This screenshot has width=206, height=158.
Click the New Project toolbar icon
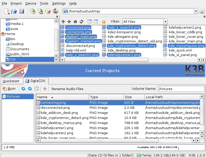pos(7,11)
